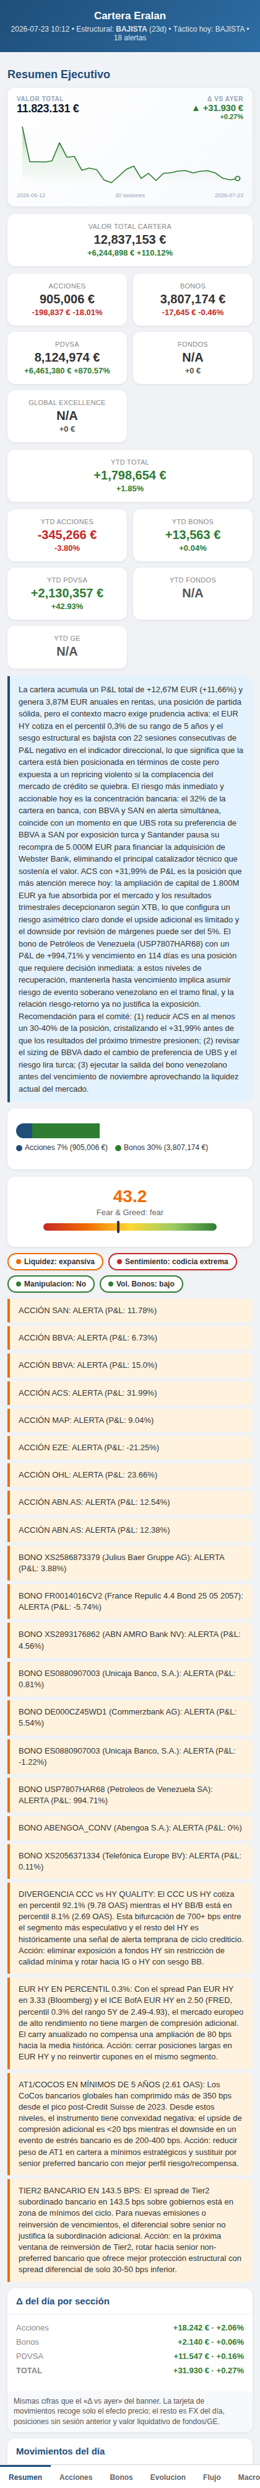
Task: Open the Acciones tab in bottom bar
Action: click(76, 2476)
